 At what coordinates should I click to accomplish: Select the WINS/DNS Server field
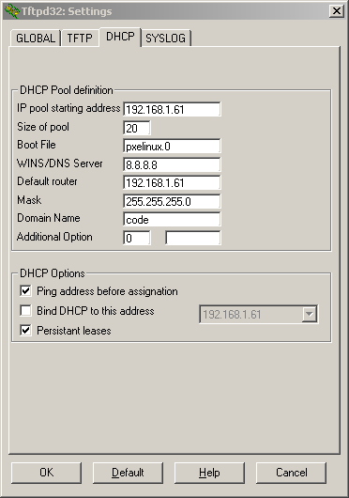(172, 164)
